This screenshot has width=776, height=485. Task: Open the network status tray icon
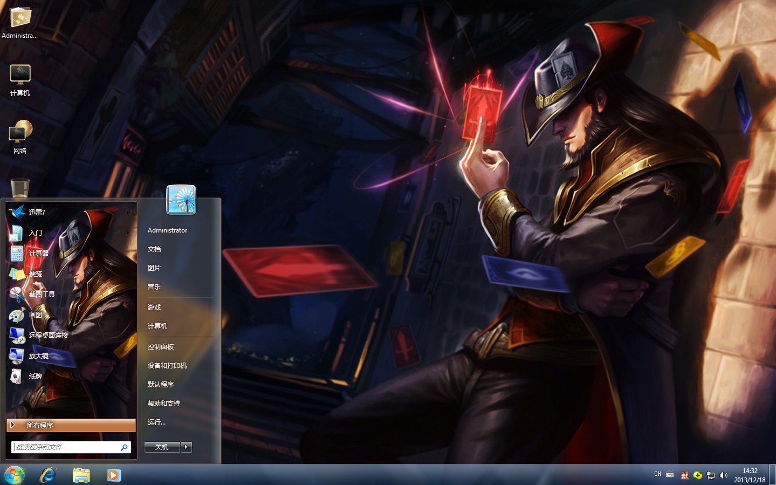pyautogui.click(x=711, y=475)
